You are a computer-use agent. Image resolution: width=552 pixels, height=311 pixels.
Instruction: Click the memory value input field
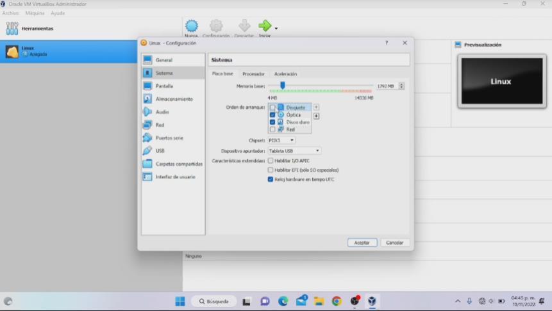coord(387,86)
